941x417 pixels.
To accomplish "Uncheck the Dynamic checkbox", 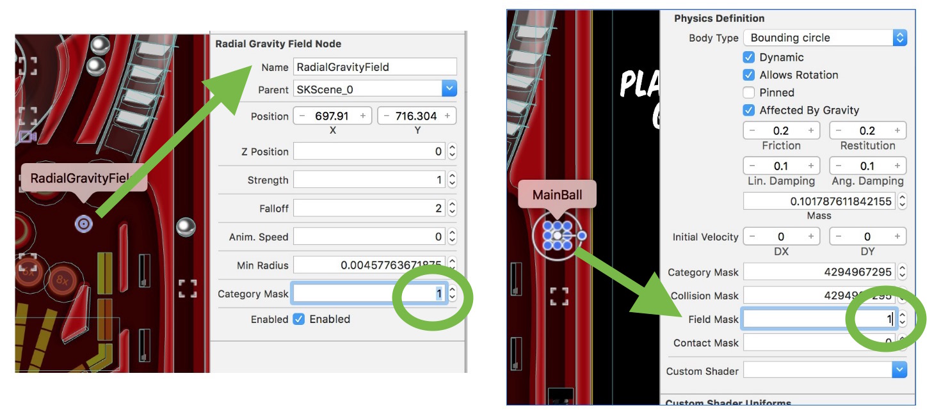I will (x=748, y=58).
